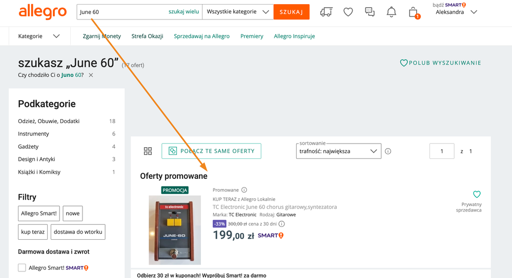Toggle kup teraz filter chip

[x=33, y=232]
